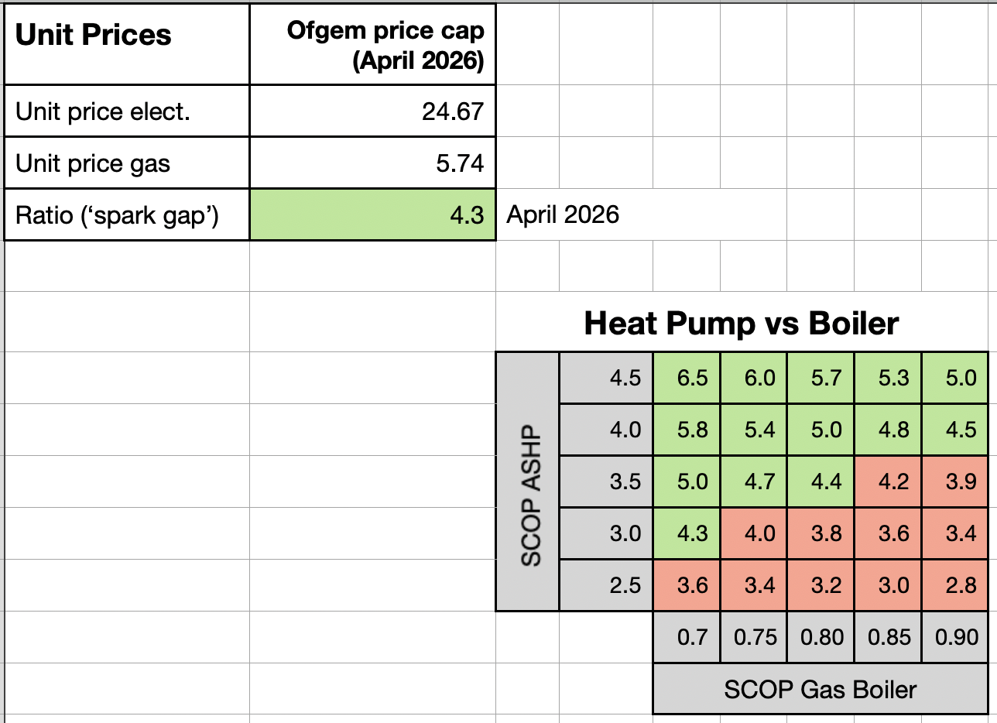Select the Unit price elect. label cell
Screen dimensions: 997x723
coord(126,111)
